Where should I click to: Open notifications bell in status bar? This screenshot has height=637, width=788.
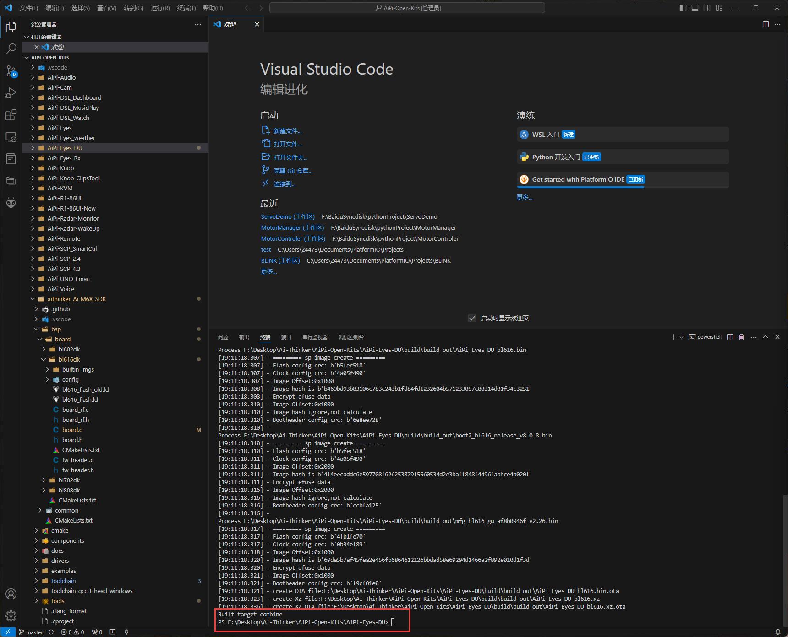[777, 632]
